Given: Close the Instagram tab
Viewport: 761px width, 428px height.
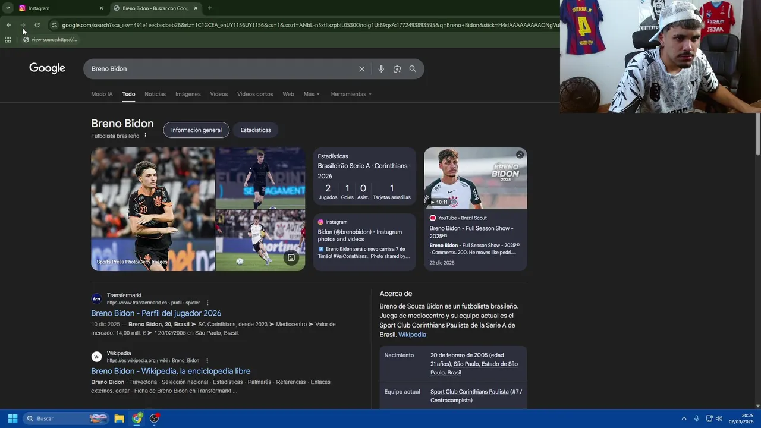Looking at the screenshot, I should coord(101,8).
